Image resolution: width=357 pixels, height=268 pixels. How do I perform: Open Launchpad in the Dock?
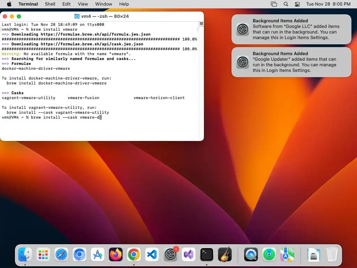pyautogui.click(x=43, y=254)
